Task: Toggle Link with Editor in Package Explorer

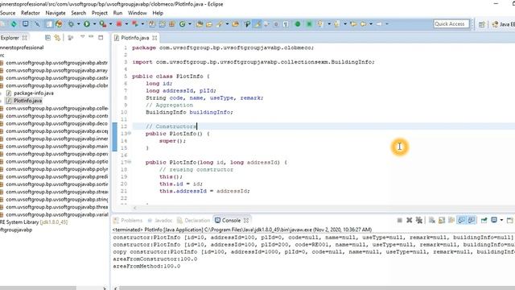Action: [x=57, y=38]
